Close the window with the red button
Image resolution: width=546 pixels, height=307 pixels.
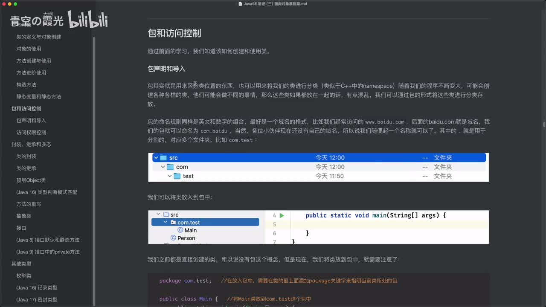tap(4, 4)
